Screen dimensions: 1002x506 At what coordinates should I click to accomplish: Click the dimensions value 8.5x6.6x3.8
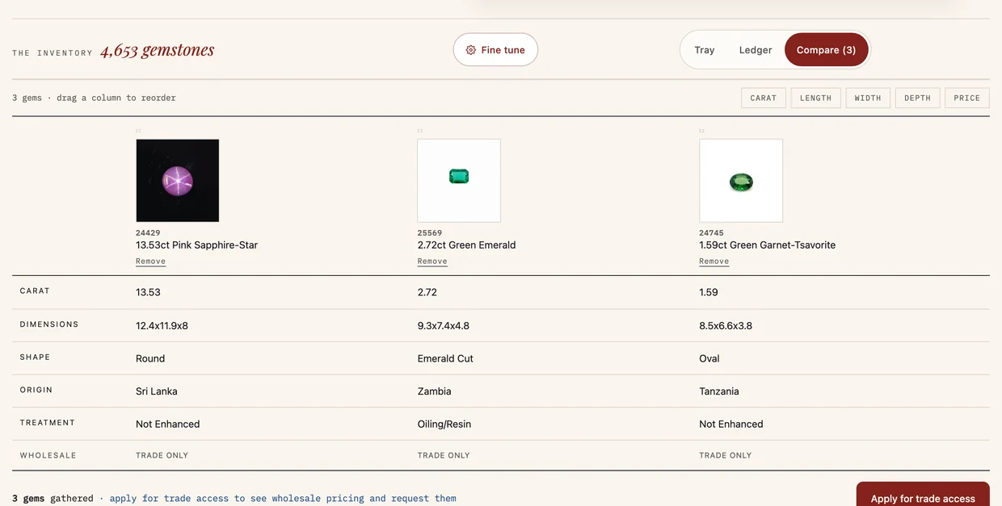coord(726,326)
